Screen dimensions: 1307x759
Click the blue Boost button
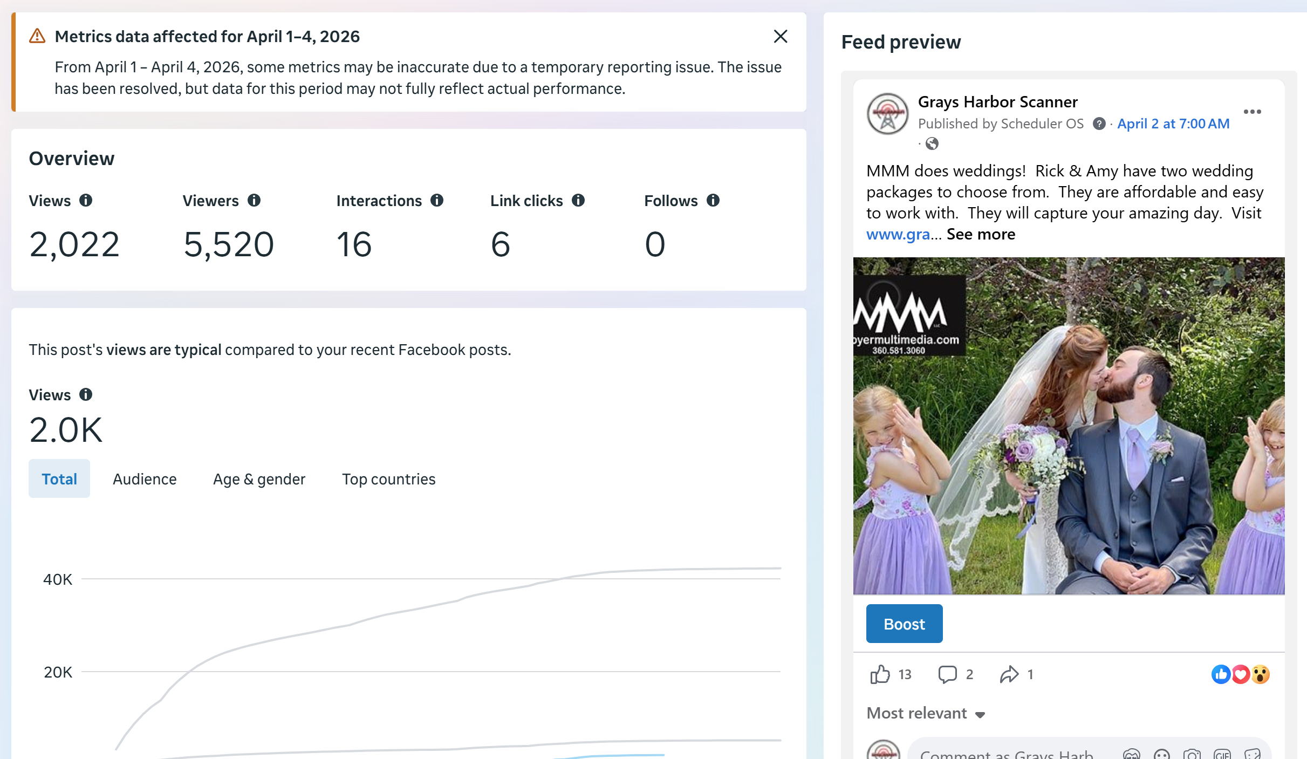pos(904,624)
